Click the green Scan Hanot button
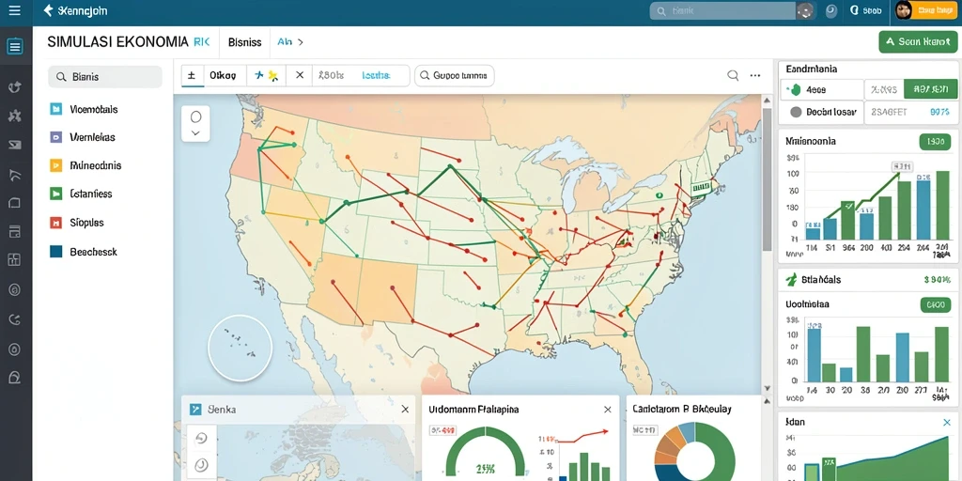The height and width of the screenshot is (481, 962). point(918,41)
